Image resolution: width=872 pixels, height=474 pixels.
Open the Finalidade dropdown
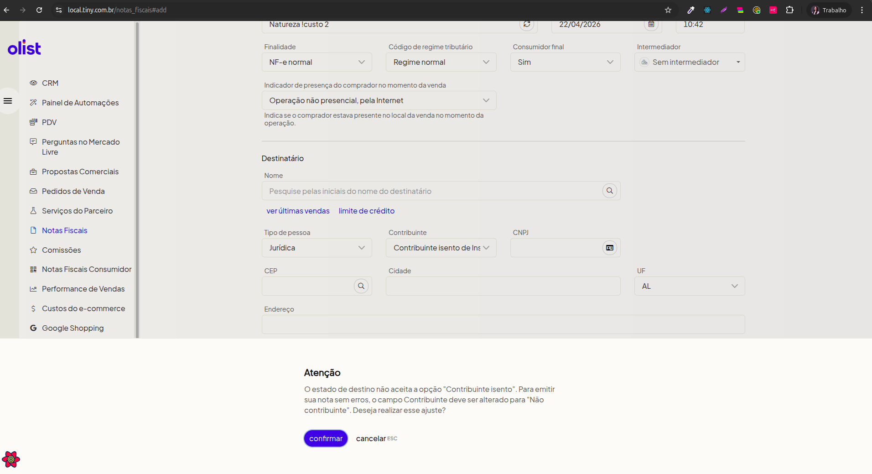(317, 62)
